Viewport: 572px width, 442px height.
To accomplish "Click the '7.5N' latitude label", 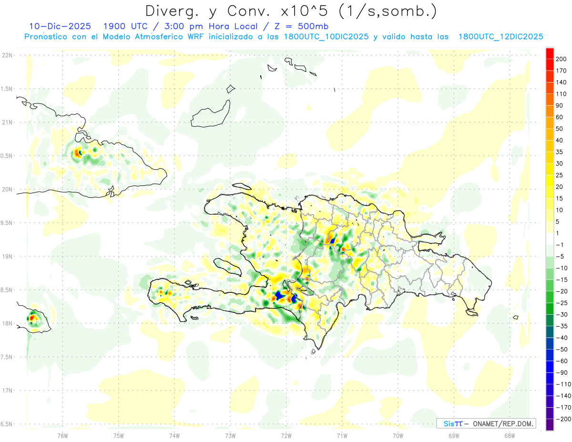I will [x=6, y=357].
